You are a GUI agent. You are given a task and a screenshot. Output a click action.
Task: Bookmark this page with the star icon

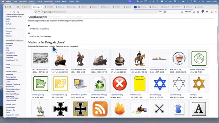point(165,12)
